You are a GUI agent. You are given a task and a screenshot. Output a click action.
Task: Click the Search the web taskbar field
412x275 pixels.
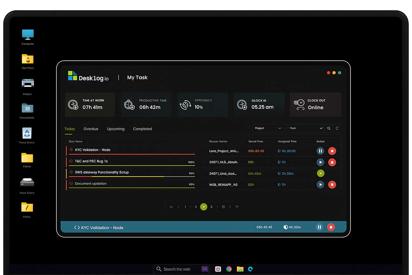tap(177, 269)
